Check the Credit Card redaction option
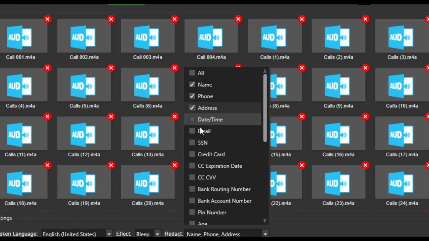This screenshot has width=429, height=241. tap(192, 154)
